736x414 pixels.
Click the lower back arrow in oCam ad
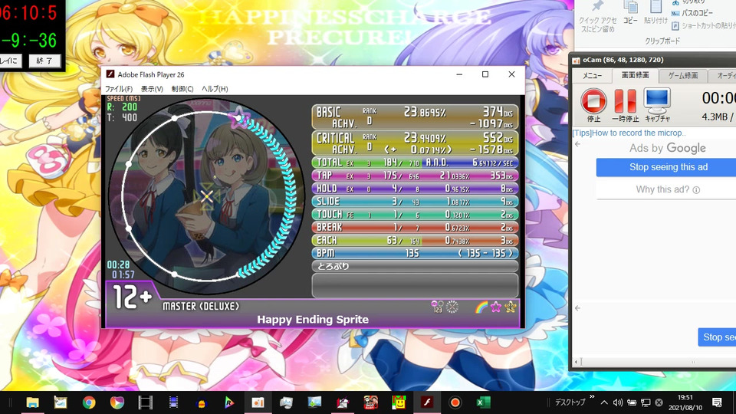578,308
